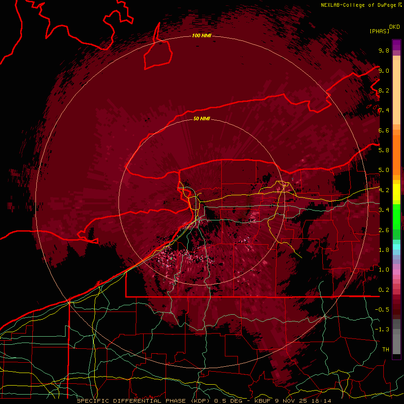Click the 4.2 scale value

click(x=384, y=190)
